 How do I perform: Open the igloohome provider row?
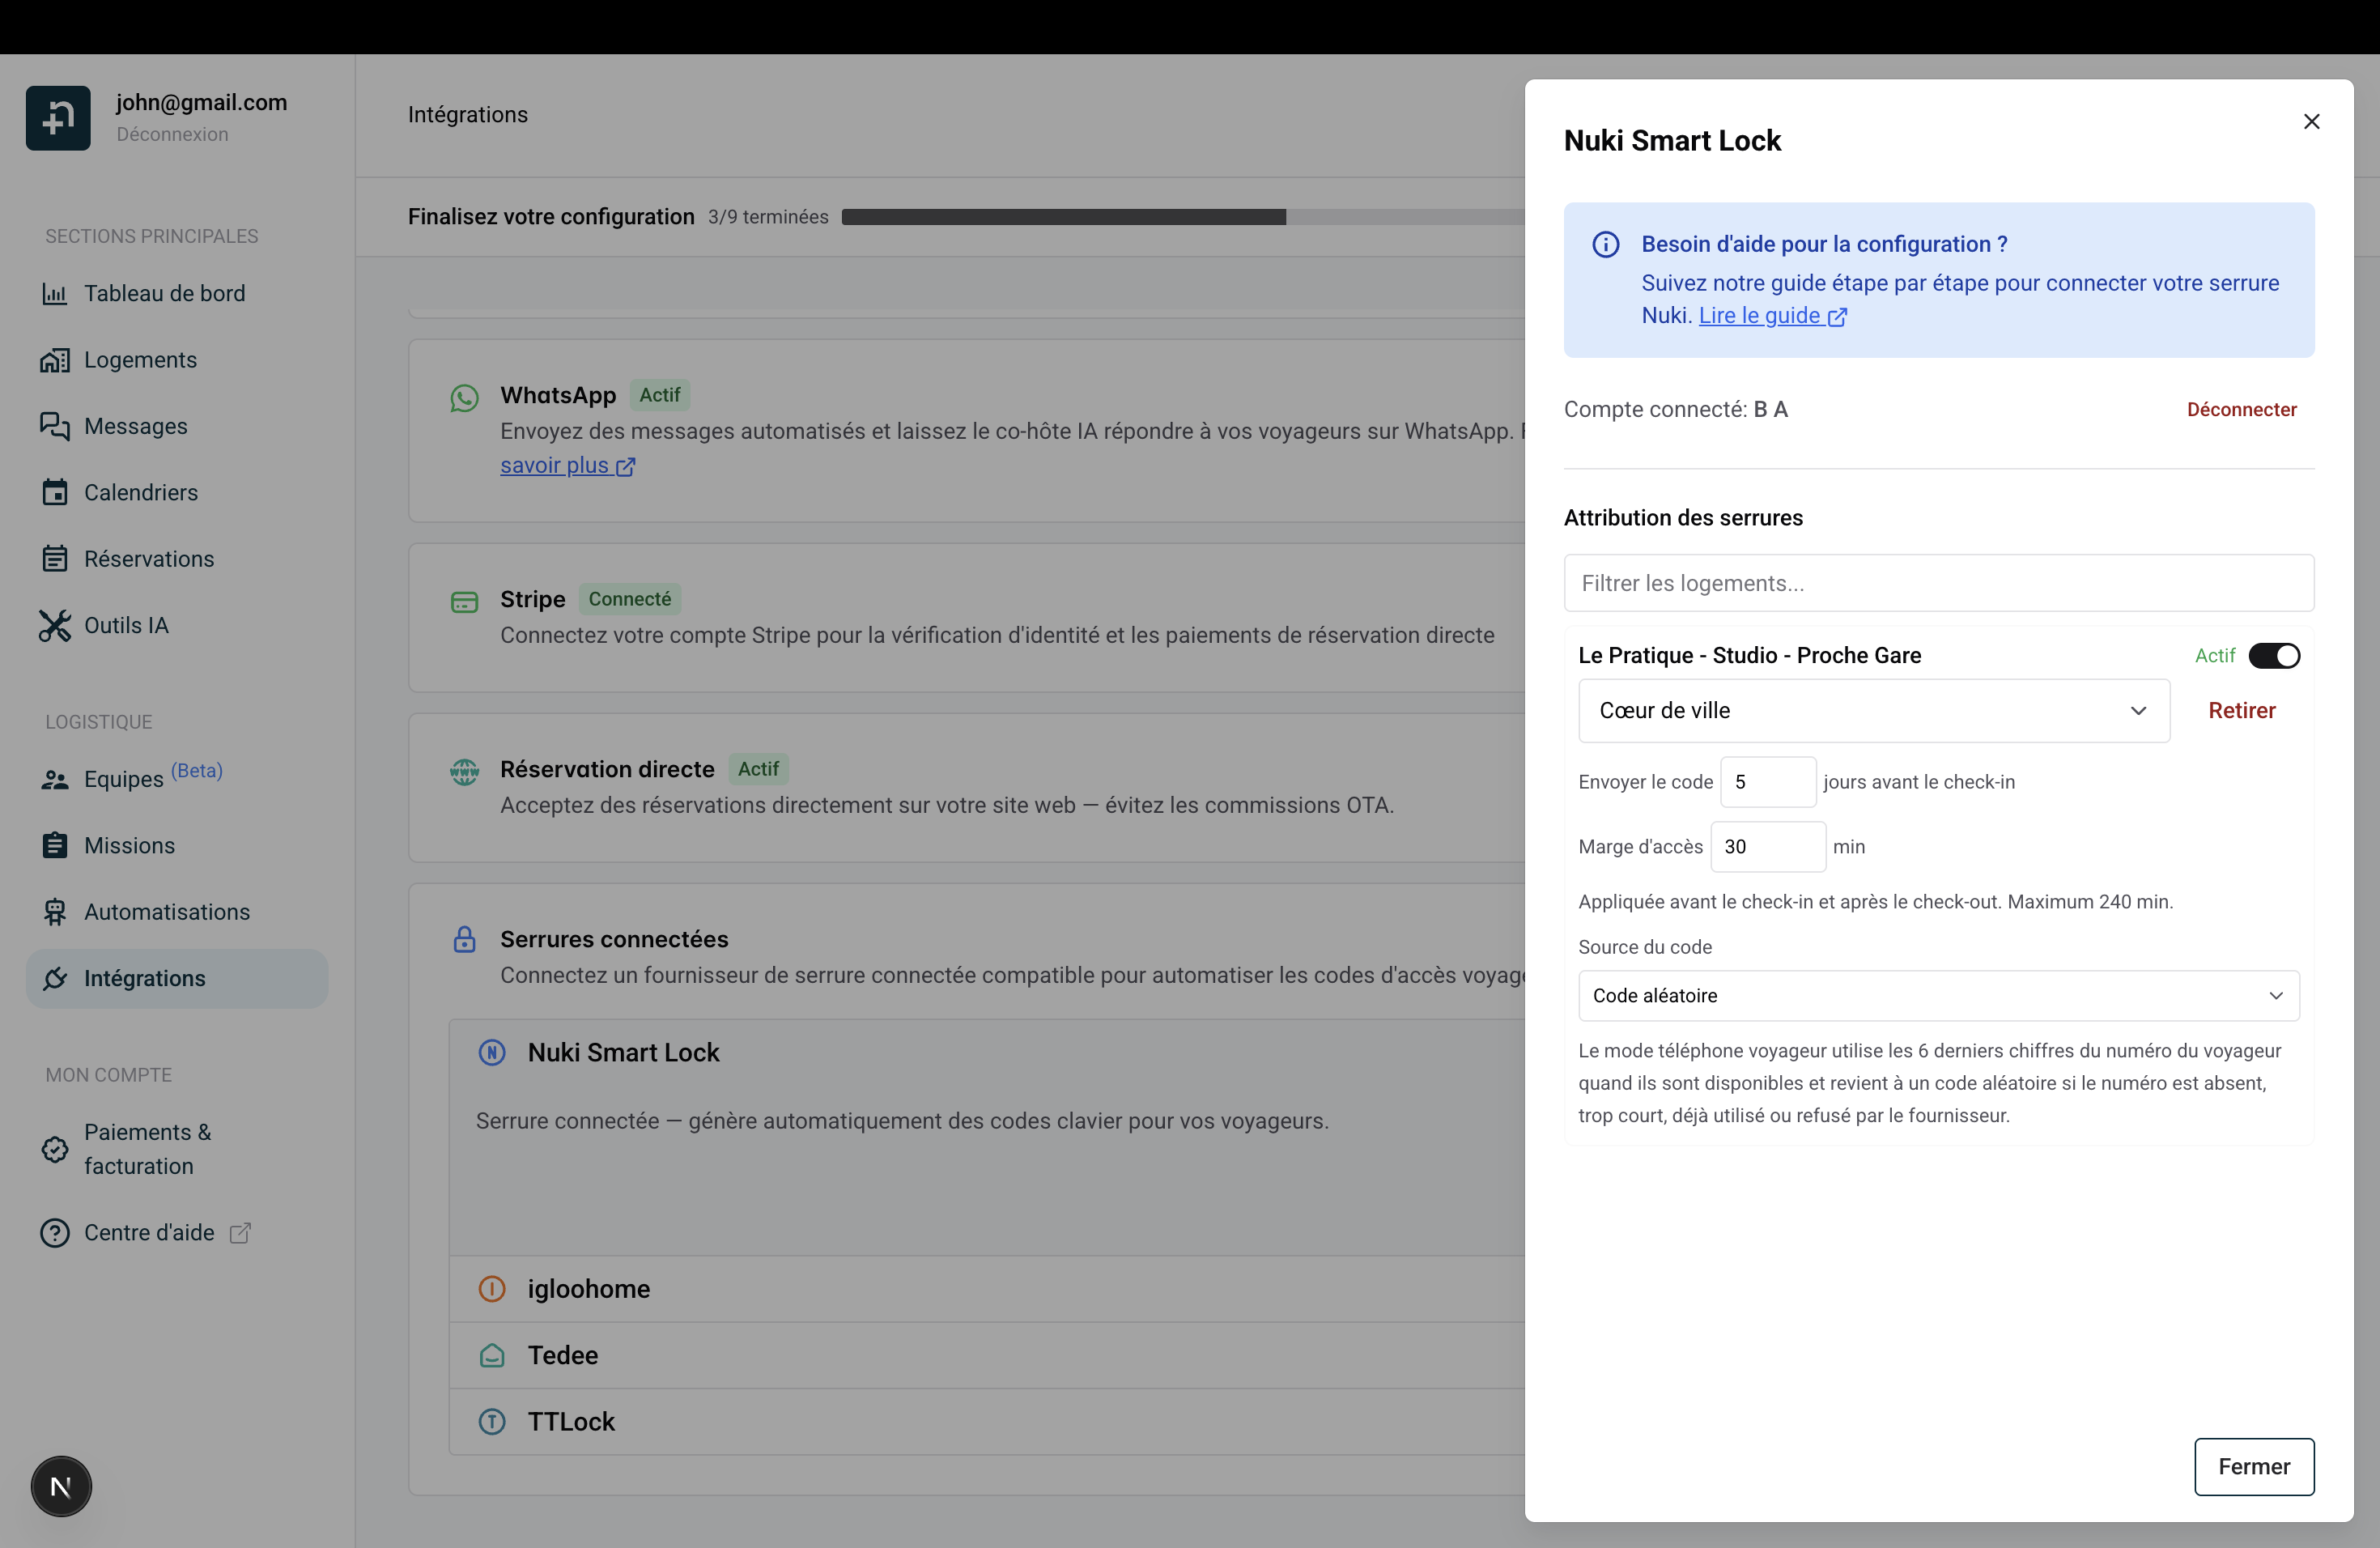[987, 1289]
